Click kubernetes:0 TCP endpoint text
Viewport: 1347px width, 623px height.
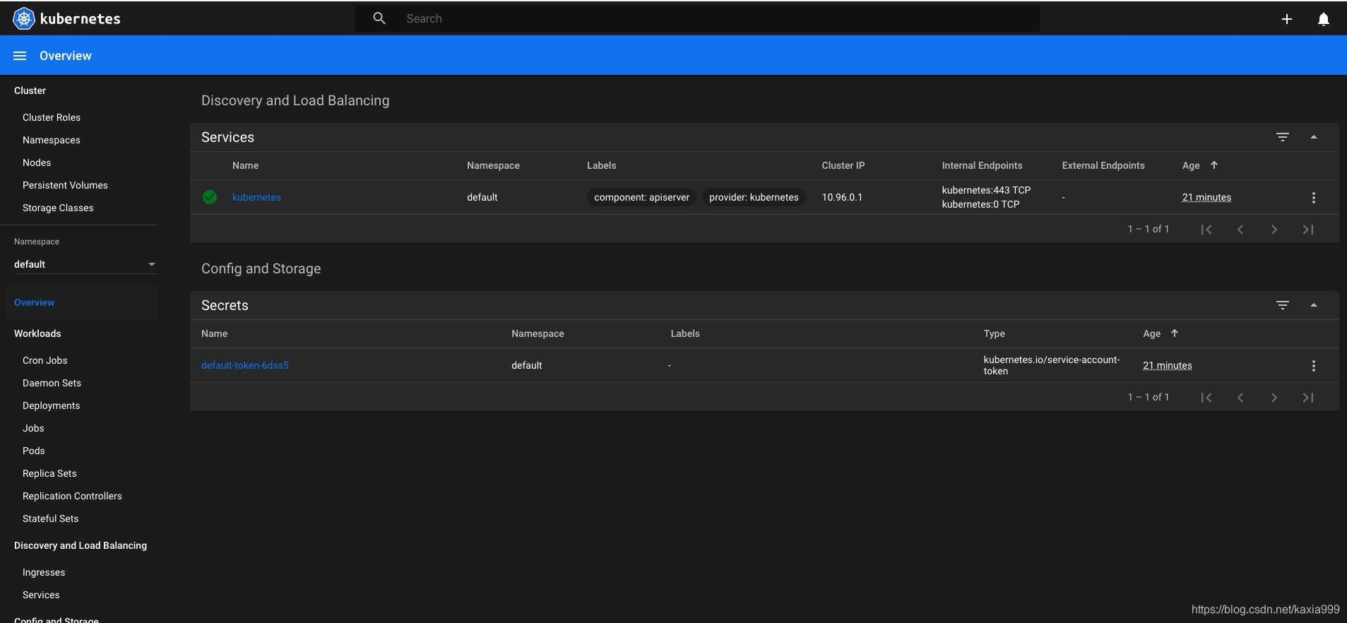(x=980, y=204)
